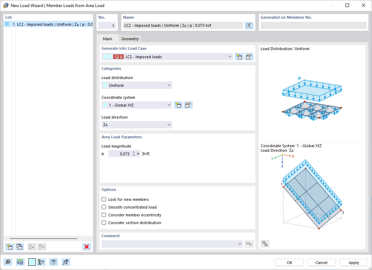Check Smooth concentrated load
The image size is (372, 270).
[x=104, y=207]
